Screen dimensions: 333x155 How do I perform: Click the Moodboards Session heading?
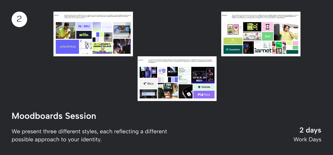[x=54, y=116]
